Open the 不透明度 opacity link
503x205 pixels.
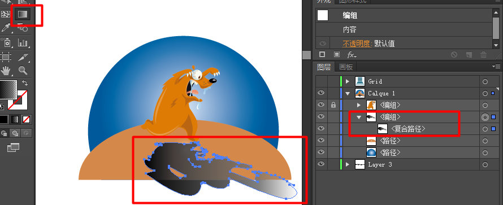click(x=357, y=43)
